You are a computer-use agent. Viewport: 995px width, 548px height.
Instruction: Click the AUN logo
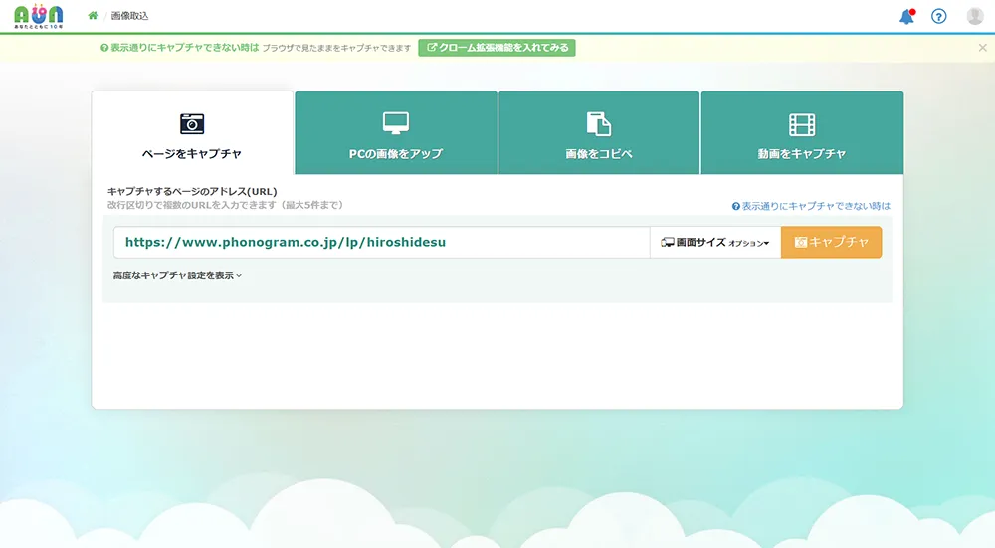[x=38, y=17]
